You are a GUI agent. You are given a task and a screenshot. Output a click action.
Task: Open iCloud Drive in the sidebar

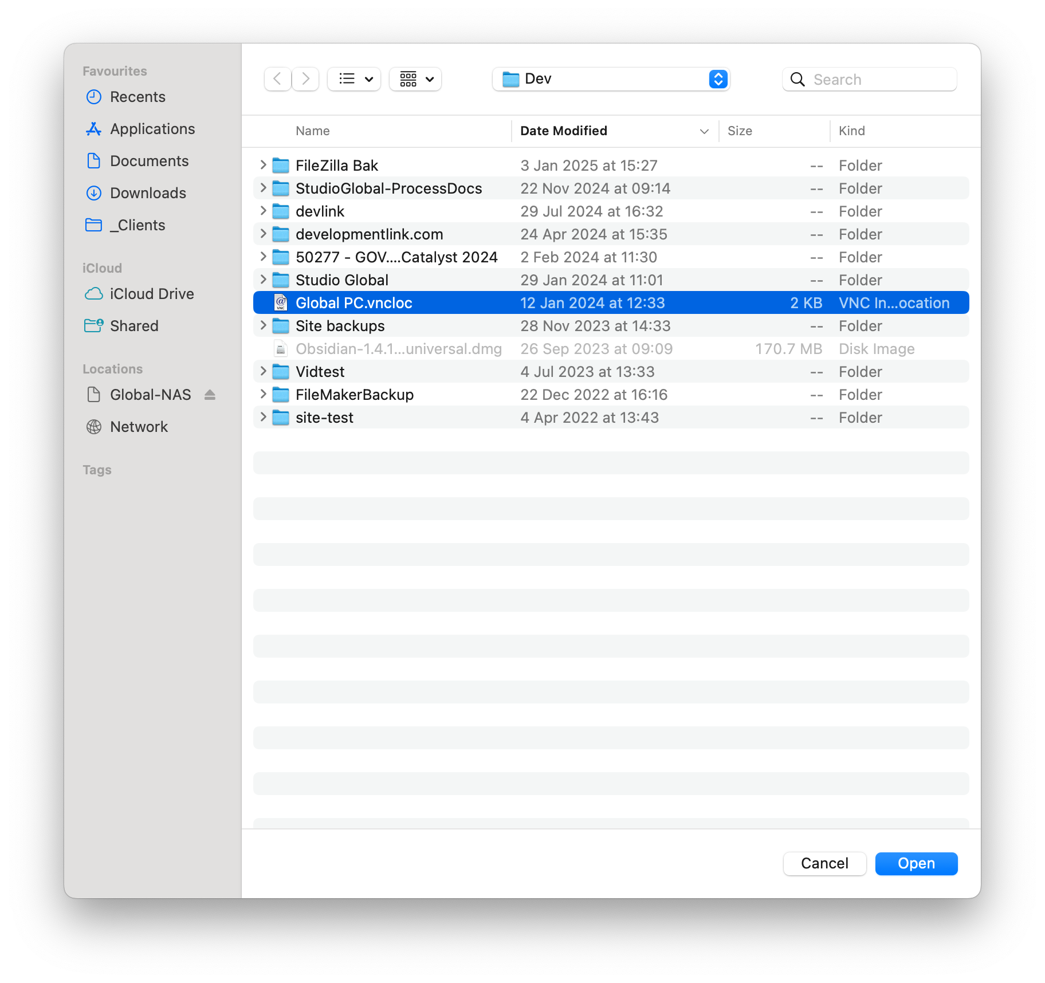pos(140,294)
